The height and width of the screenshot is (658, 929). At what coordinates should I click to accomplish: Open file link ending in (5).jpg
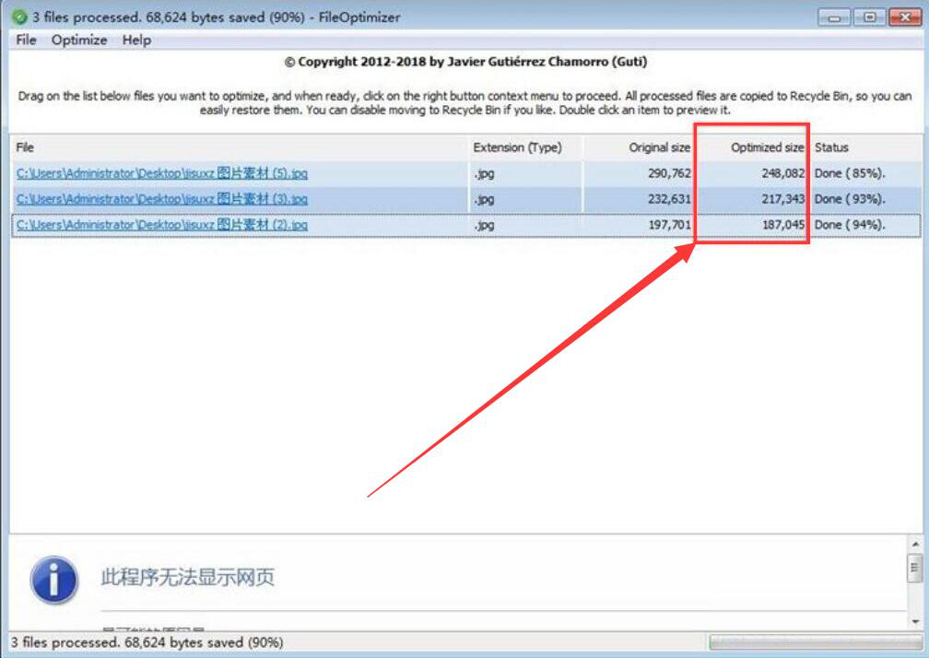click(x=162, y=173)
